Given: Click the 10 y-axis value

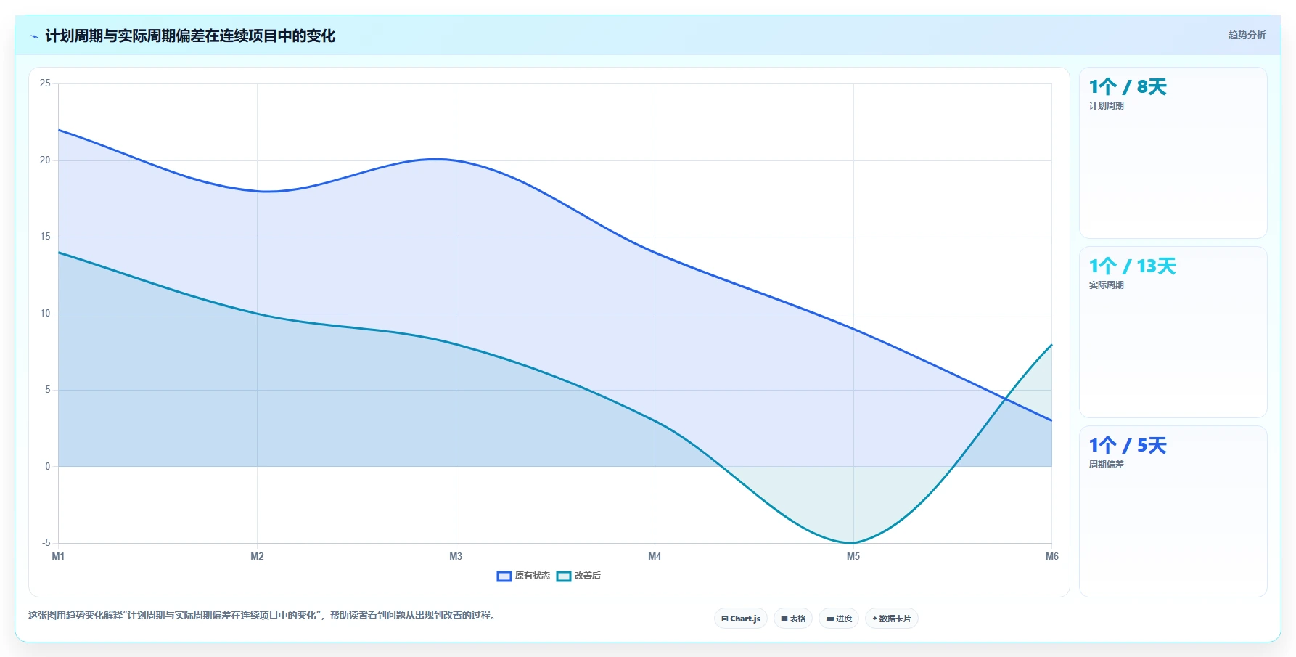Looking at the screenshot, I should click(45, 314).
